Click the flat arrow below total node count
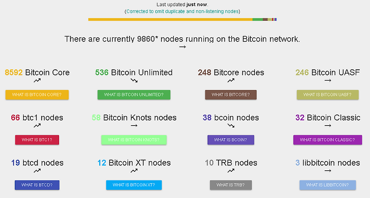 click(182, 47)
